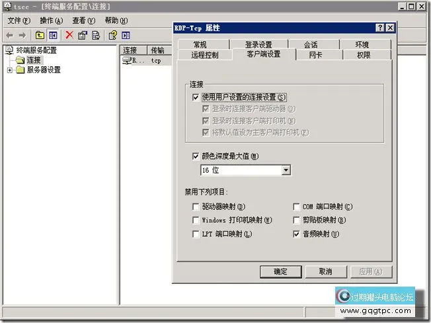Select 服务器设置 in the console tree
The width and height of the screenshot is (431, 323).
44,70
